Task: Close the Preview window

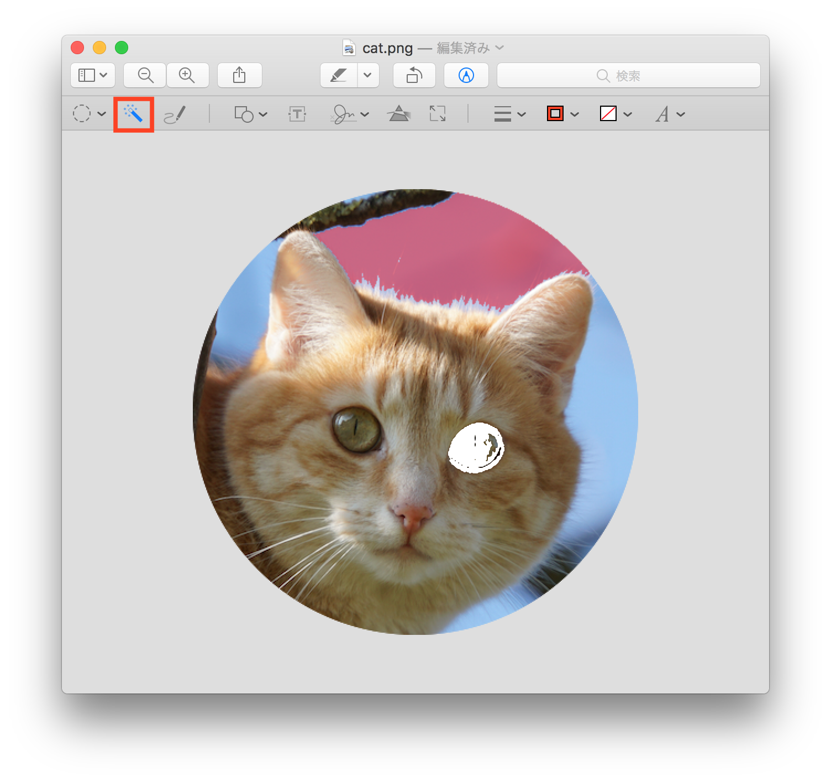Action: (x=77, y=48)
